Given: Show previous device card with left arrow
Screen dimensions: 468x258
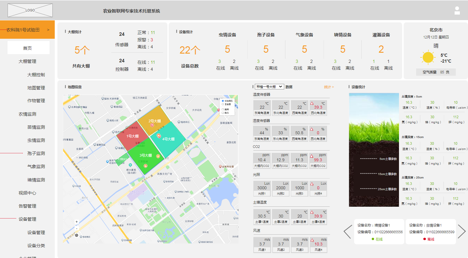Looking at the screenshot, I should pyautogui.click(x=348, y=232).
